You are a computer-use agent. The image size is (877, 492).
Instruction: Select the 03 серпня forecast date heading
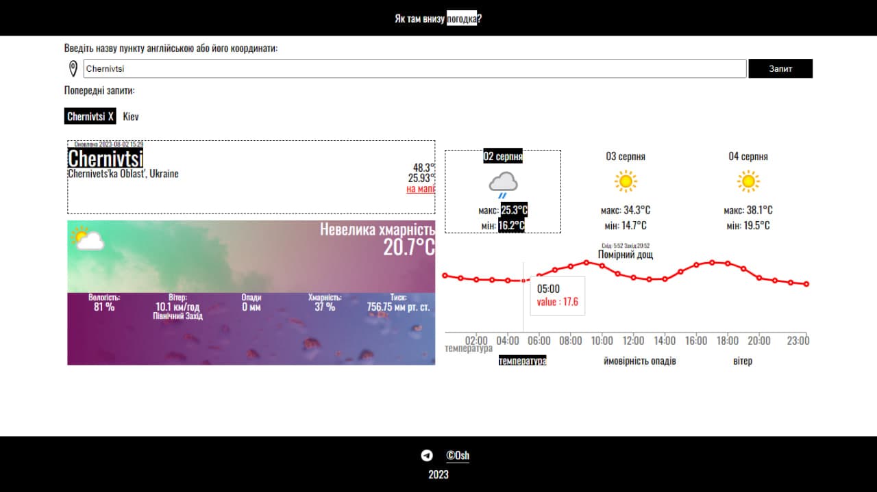point(626,157)
